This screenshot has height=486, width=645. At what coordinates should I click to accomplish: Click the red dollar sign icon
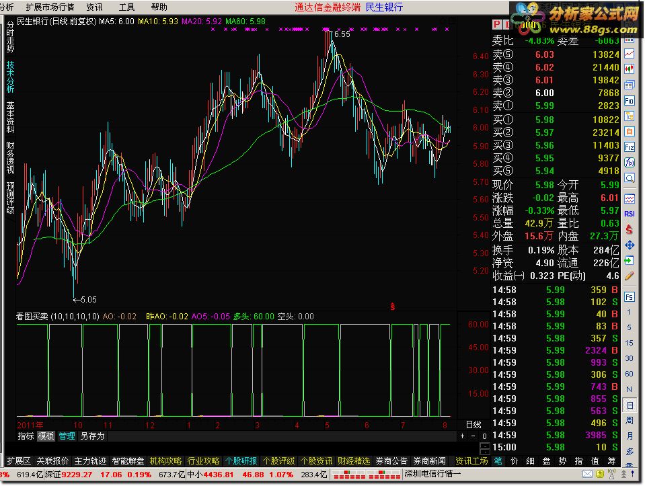click(629, 229)
